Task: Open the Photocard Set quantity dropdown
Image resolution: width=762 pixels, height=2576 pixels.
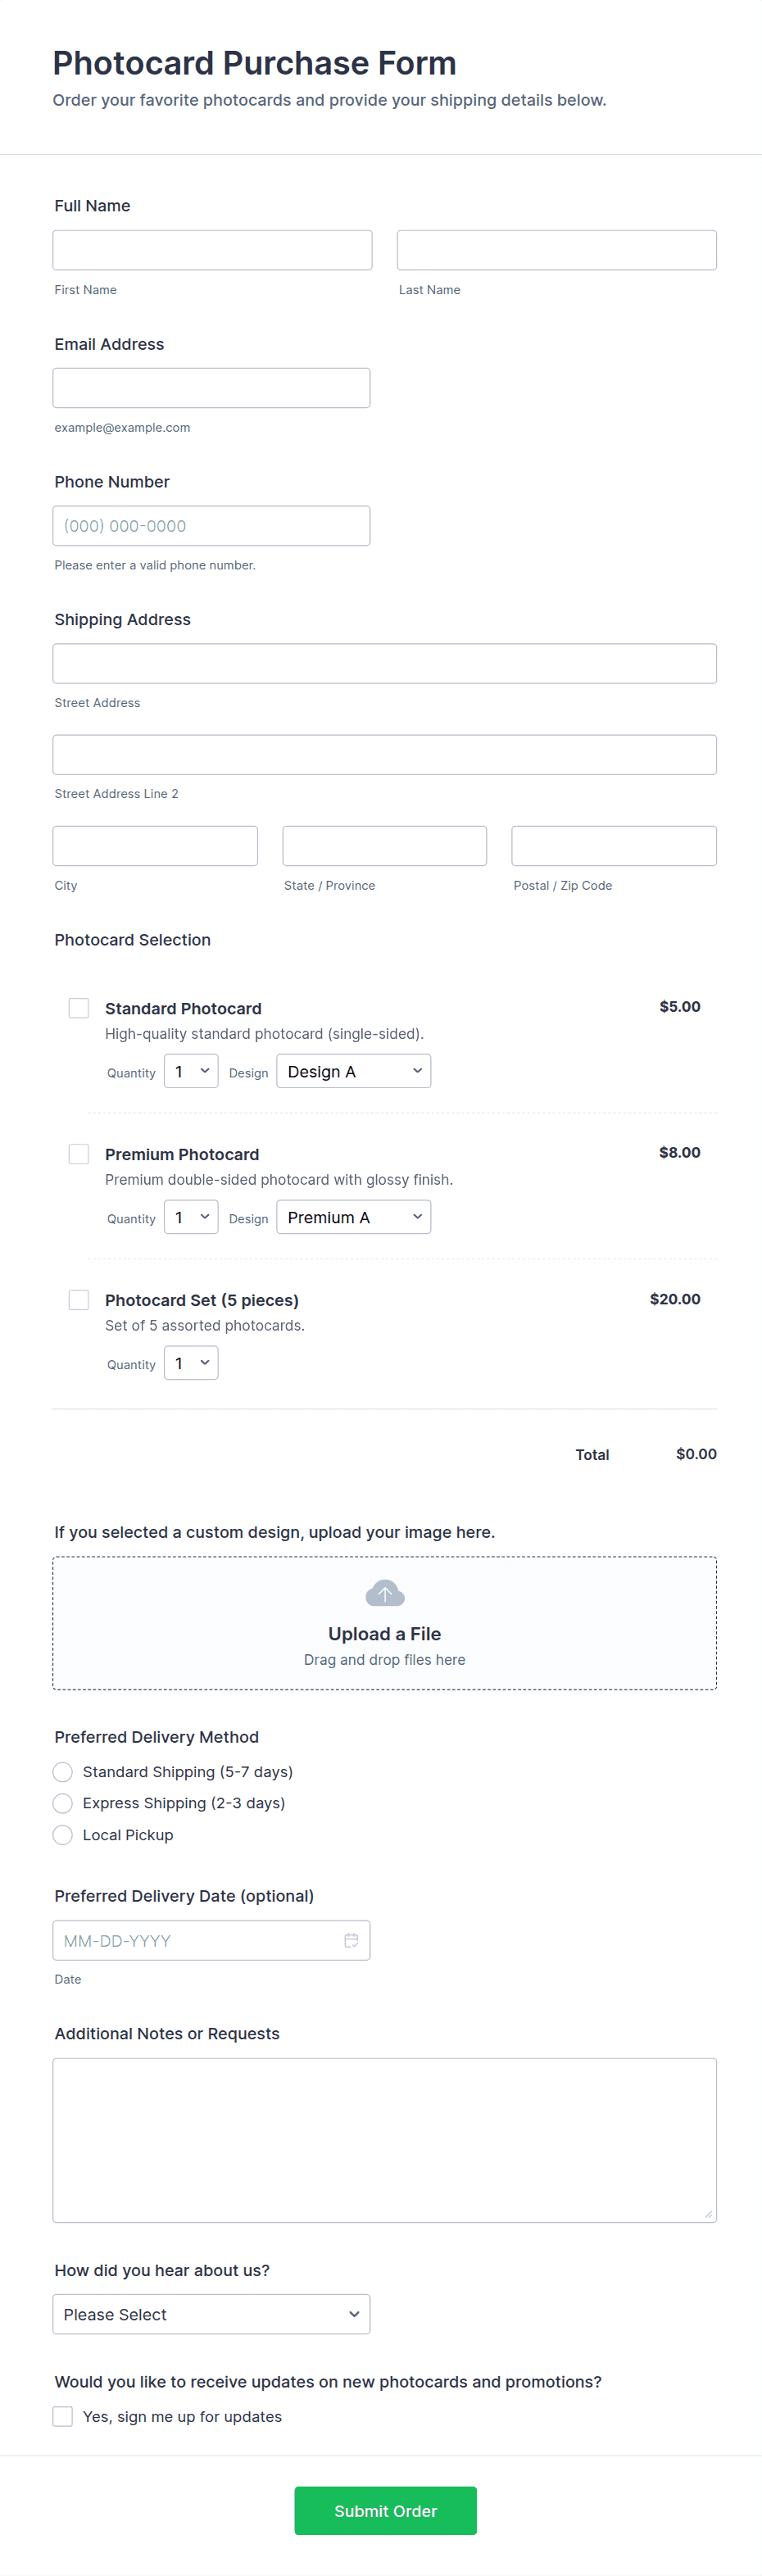Action: coord(191,1363)
